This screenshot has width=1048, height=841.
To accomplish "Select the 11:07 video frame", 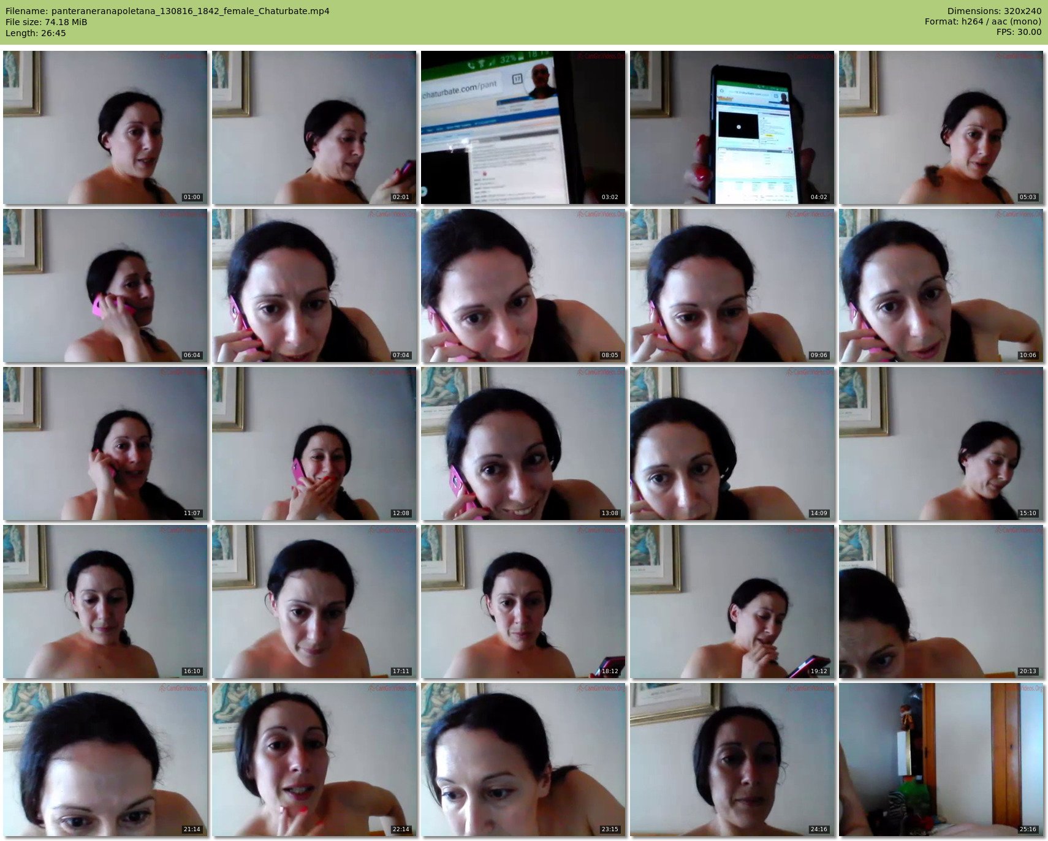I will click(105, 443).
